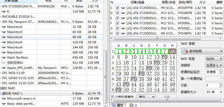The width and height of the screenshot is (224, 107).
Task: Click the 自动检测 auto-detect gear icon
Action: pyautogui.click(x=185, y=51)
